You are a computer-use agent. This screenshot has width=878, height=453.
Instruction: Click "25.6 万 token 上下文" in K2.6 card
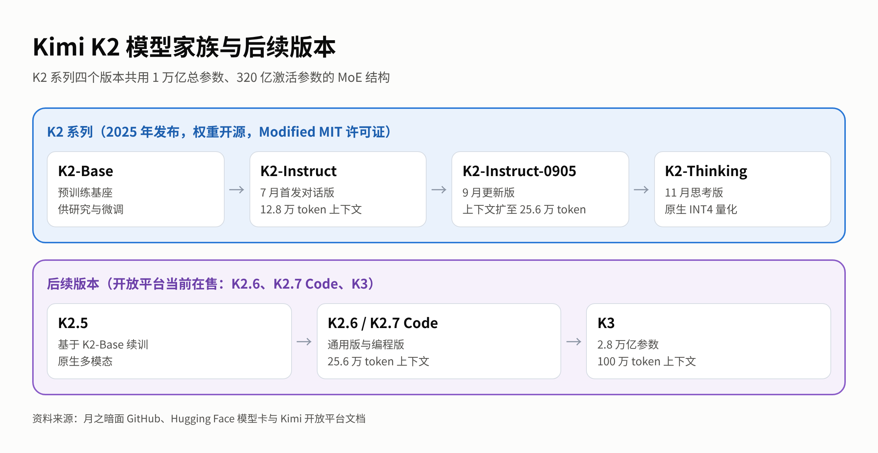[x=378, y=361]
